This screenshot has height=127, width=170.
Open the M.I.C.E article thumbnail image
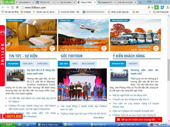[15, 75]
